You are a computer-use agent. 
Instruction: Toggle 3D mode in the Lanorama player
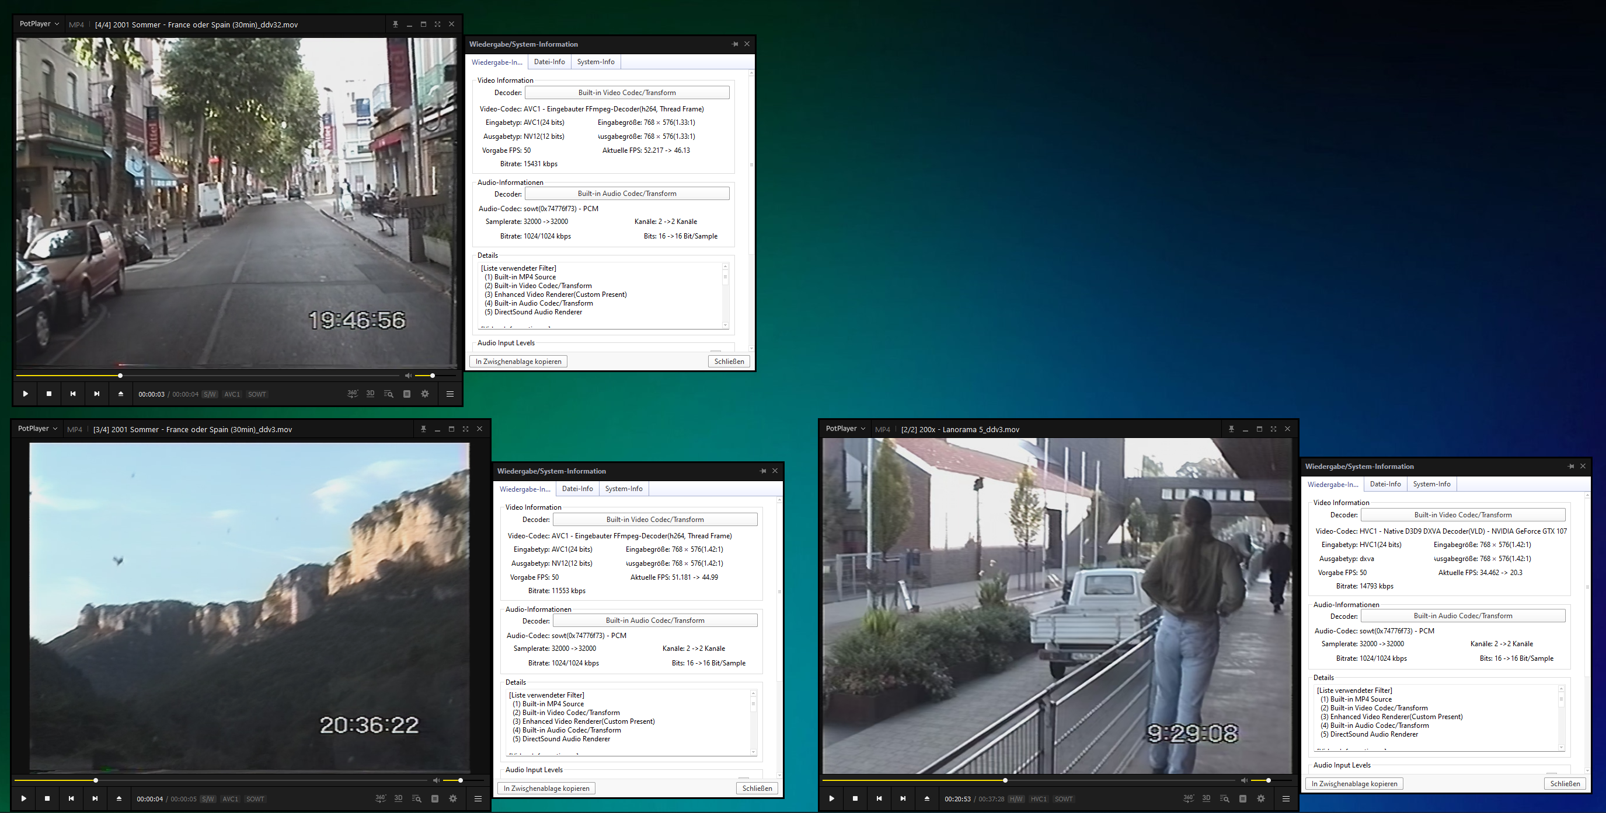coord(1206,798)
